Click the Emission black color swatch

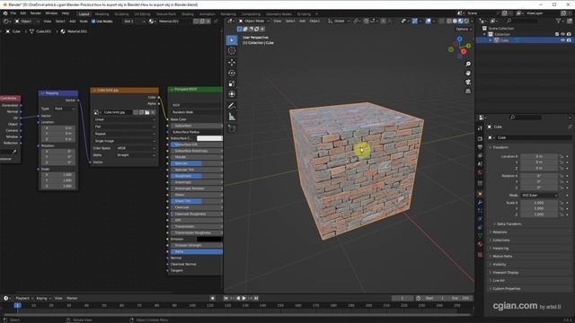tap(209, 240)
